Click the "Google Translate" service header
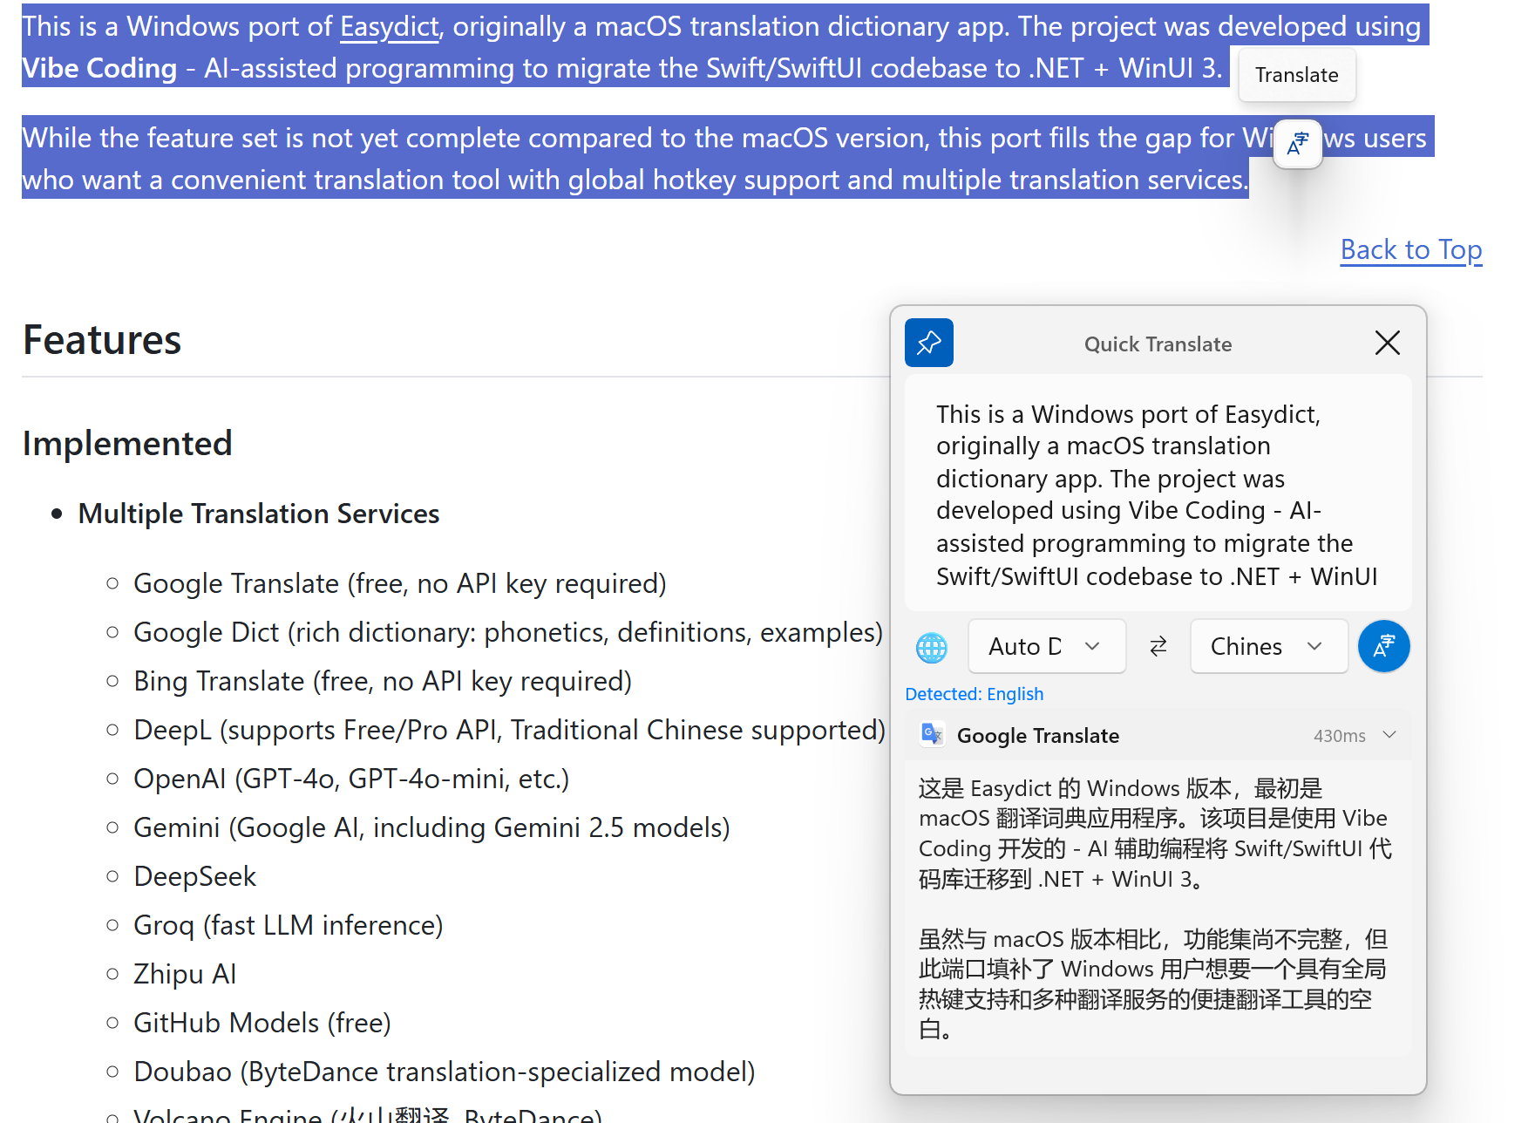Screen dimensions: 1535x1123 [x=1158, y=735]
